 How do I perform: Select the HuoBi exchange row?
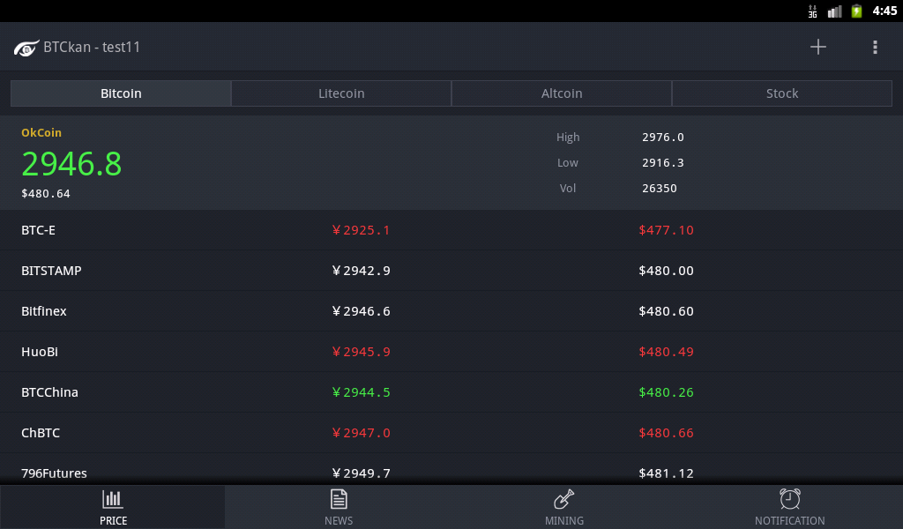[x=451, y=352]
